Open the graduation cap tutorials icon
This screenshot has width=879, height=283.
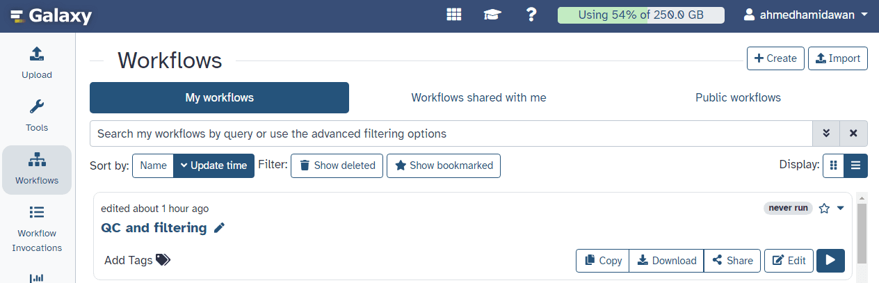point(492,15)
